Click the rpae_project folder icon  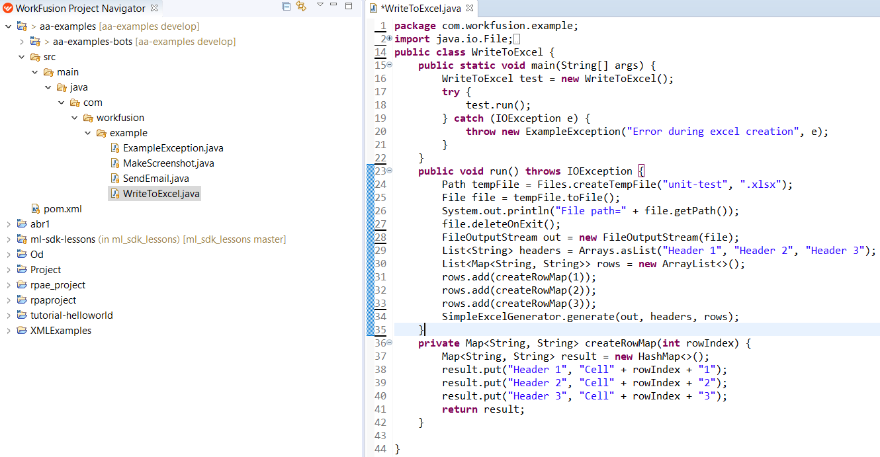coord(22,285)
